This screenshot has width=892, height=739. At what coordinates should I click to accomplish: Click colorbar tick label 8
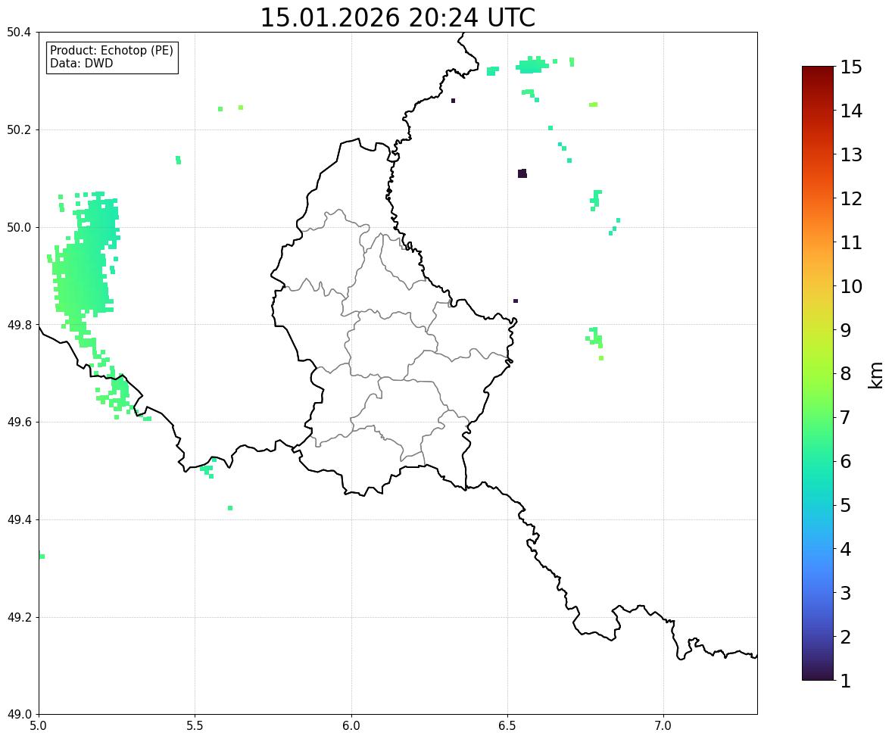click(845, 374)
